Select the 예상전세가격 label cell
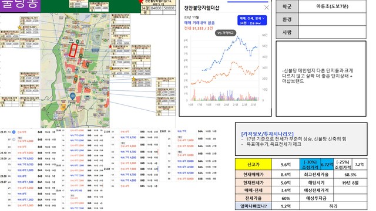376x211 pixels. (317, 190)
